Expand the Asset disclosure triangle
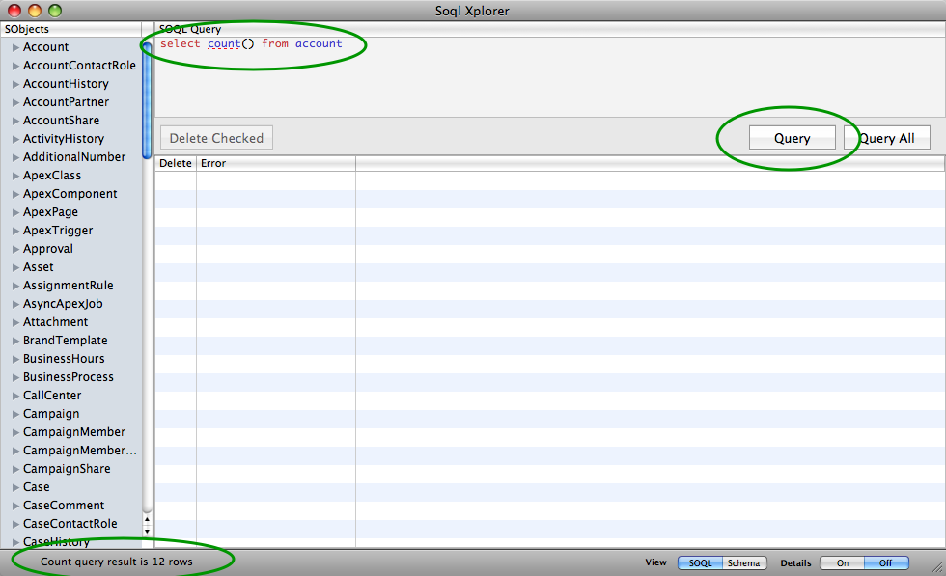Screen dimensions: 946x576 coord(16,268)
